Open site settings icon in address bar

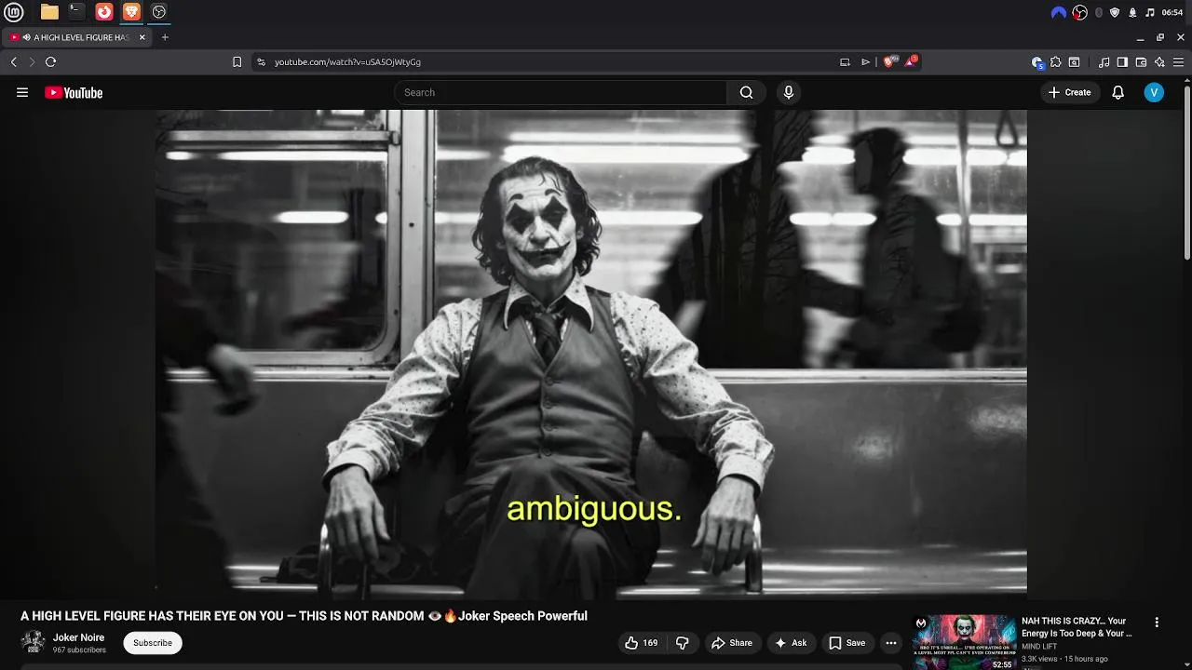click(261, 62)
